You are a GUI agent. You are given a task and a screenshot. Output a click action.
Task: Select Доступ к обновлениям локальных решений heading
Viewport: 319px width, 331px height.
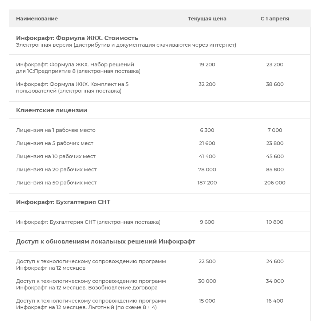tap(106, 241)
